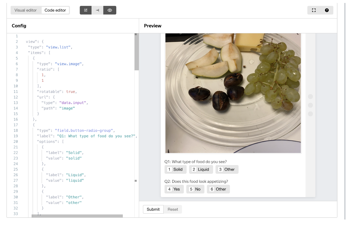
Task: Click the Reset button
Action: point(173,209)
